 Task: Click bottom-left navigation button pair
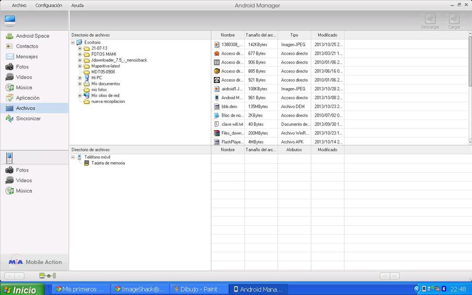[15, 276]
